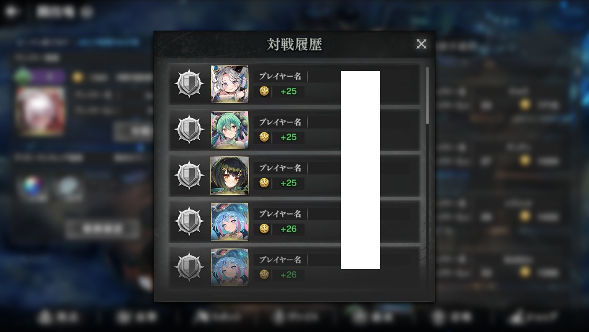Click the shield badge beside the silver-haired avatar
Screen dimensions: 589x332
[x=189, y=83]
